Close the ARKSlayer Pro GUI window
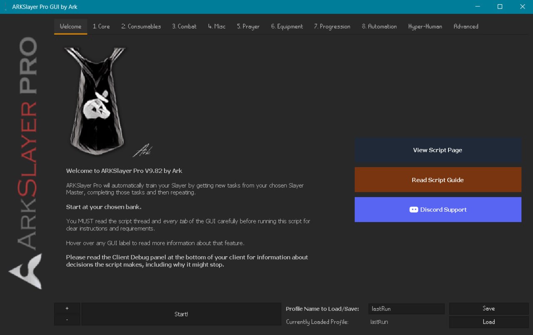The image size is (533, 335). pyautogui.click(x=522, y=7)
